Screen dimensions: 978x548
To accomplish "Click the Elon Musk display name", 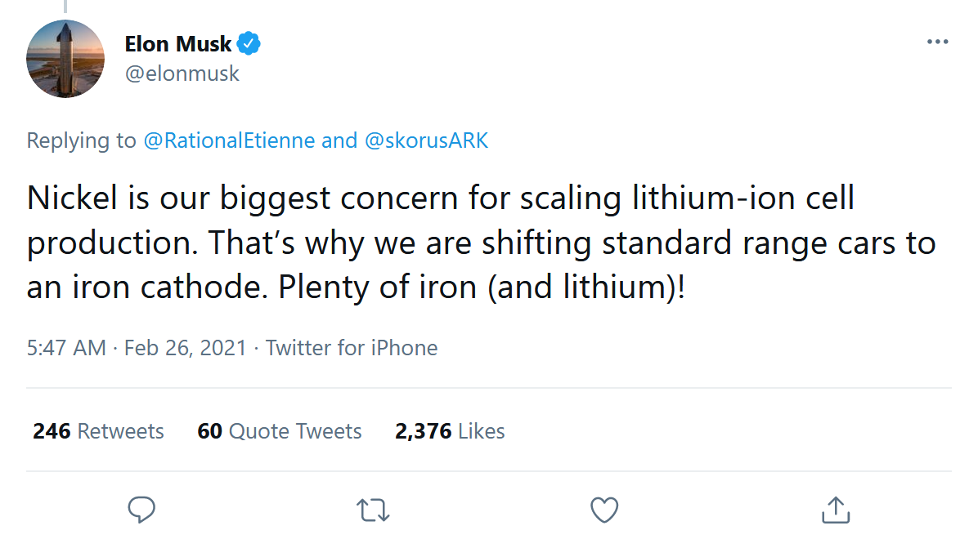I will tap(177, 43).
